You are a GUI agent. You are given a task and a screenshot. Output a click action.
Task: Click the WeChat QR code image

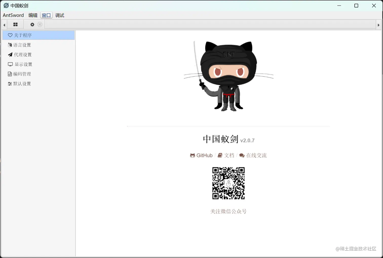click(228, 183)
